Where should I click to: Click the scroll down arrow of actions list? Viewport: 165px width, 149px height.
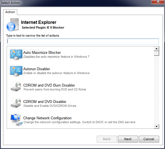coord(156,126)
